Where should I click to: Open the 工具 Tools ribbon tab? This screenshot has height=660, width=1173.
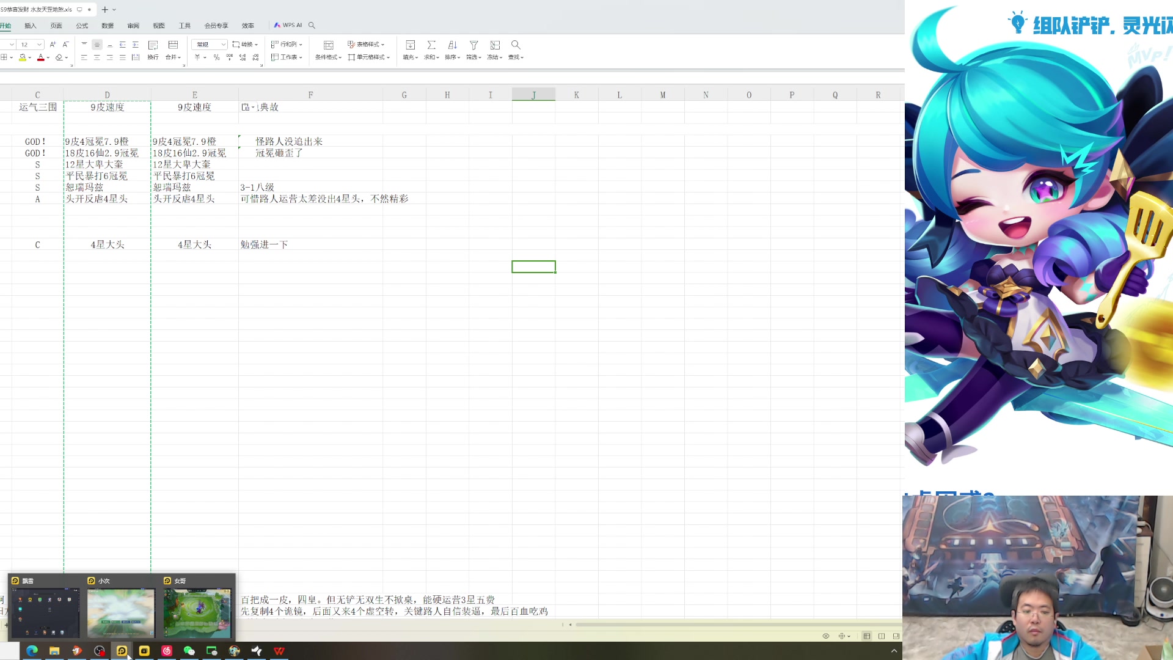(185, 26)
